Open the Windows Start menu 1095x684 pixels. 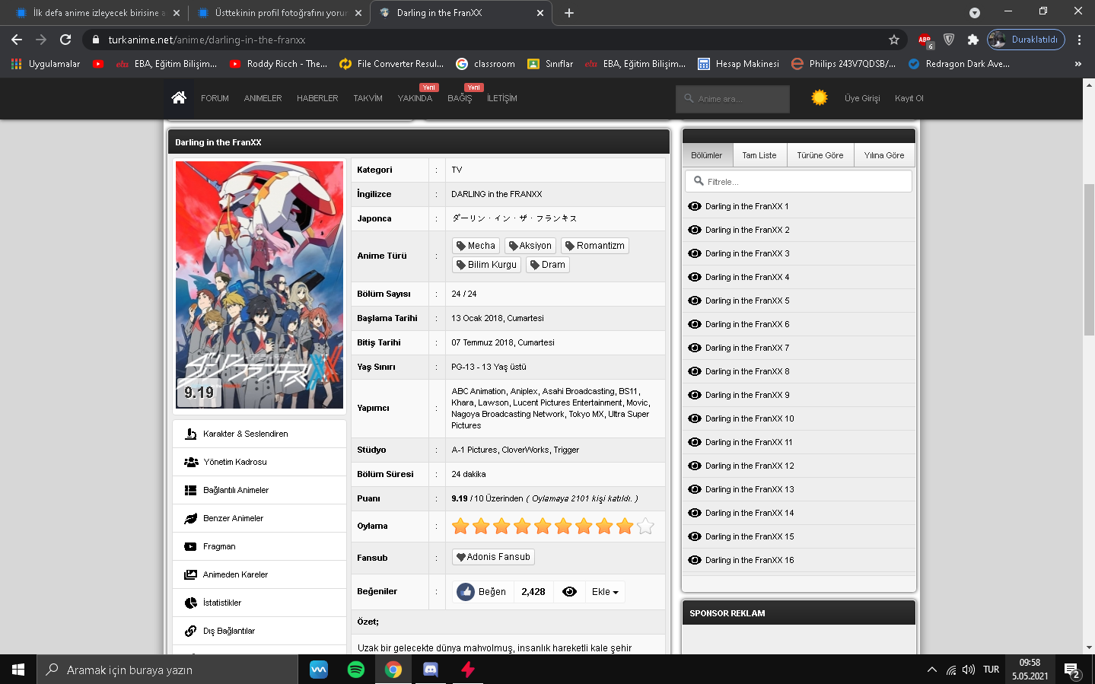(x=18, y=670)
